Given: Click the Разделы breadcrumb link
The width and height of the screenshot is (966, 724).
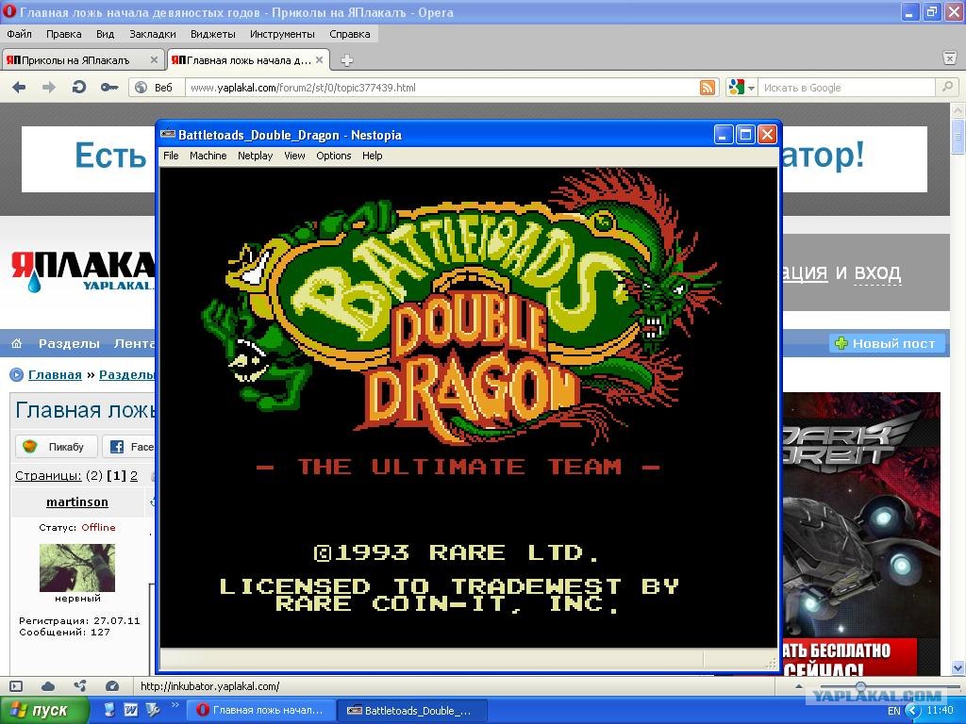Looking at the screenshot, I should point(127,375).
